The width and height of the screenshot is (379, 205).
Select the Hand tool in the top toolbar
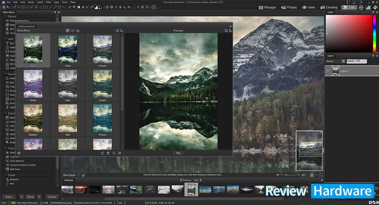4,7
